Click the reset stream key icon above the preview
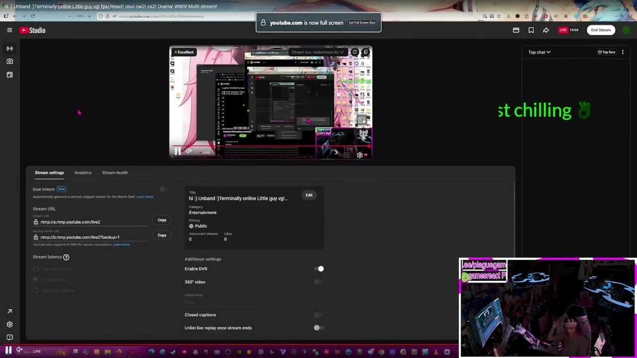Screen dimensions: 637x358 pos(355,52)
